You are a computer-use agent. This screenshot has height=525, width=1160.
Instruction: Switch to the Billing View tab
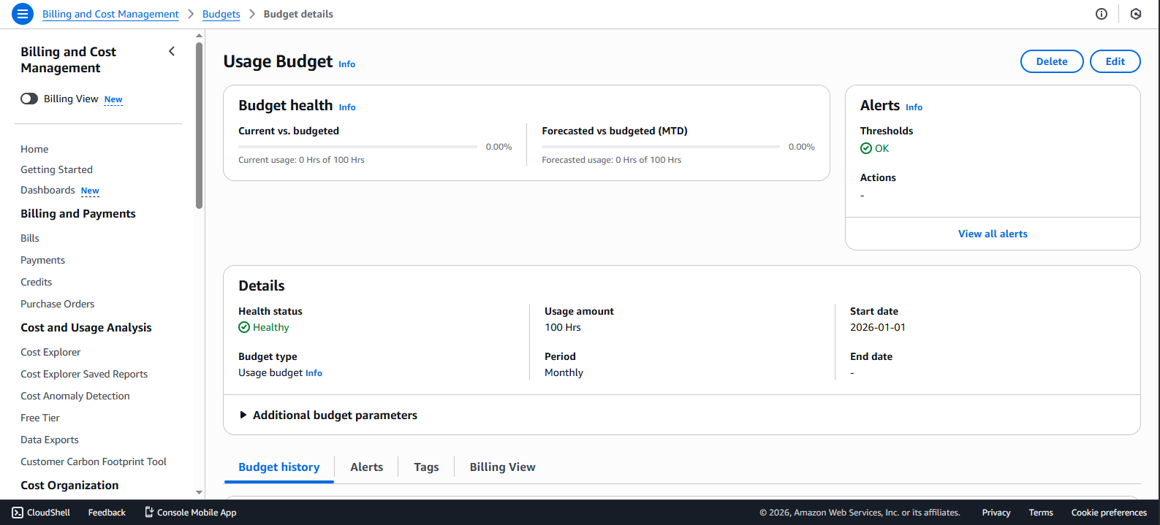[503, 467]
